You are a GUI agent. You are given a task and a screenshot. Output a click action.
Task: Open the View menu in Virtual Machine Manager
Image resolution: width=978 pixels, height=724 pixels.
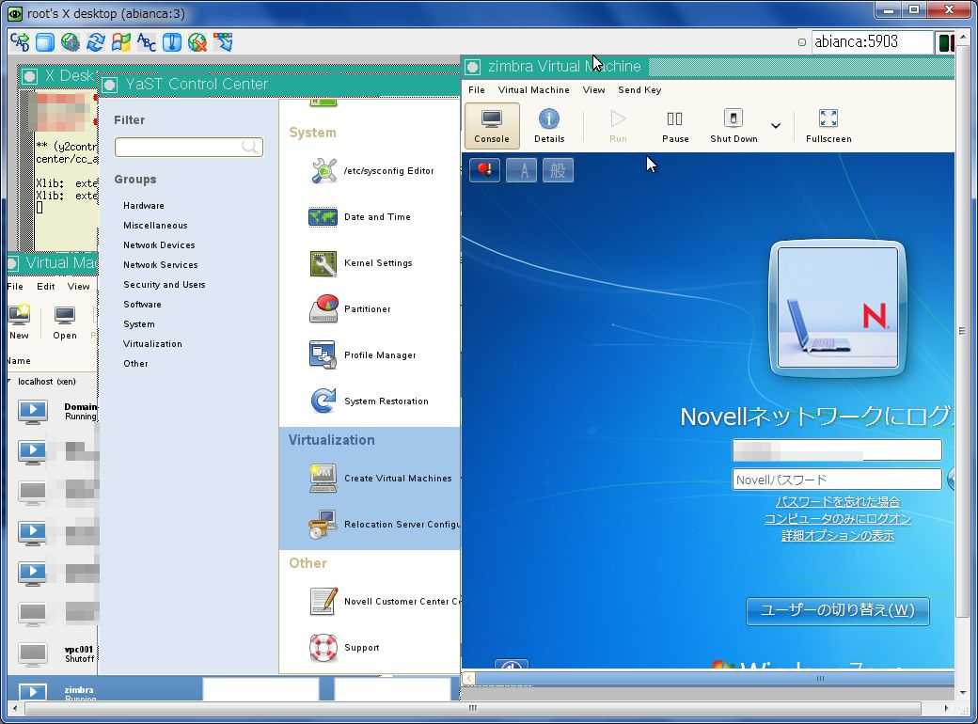[79, 286]
